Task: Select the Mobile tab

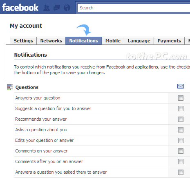Action: (x=113, y=41)
